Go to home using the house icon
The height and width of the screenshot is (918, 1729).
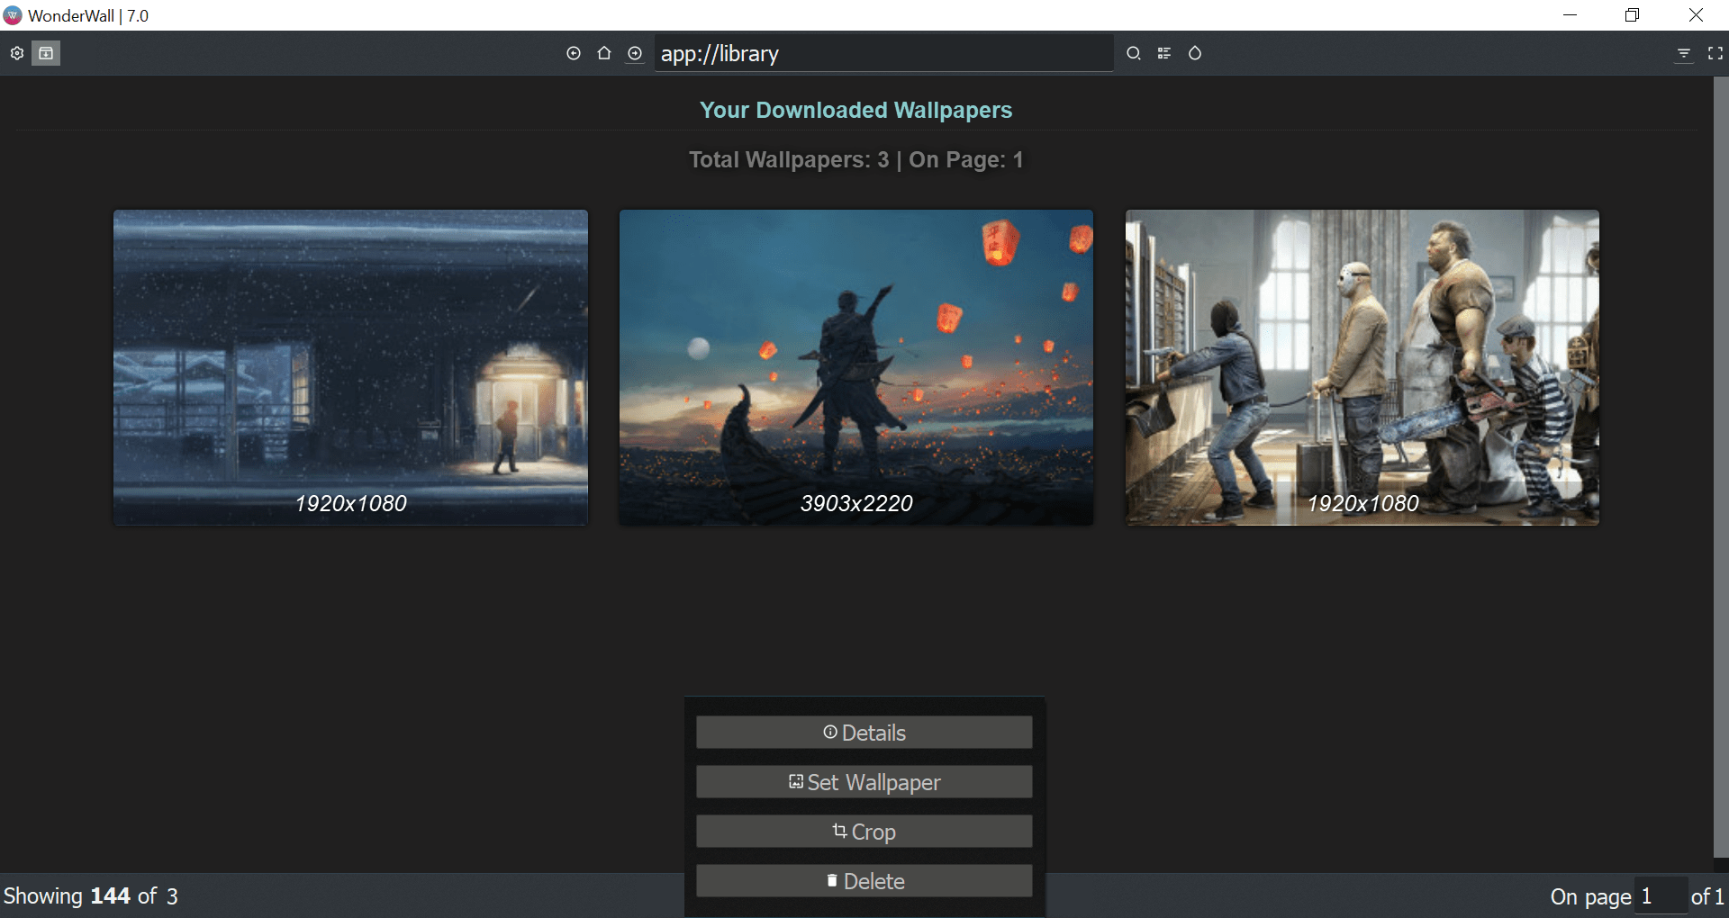pos(604,53)
